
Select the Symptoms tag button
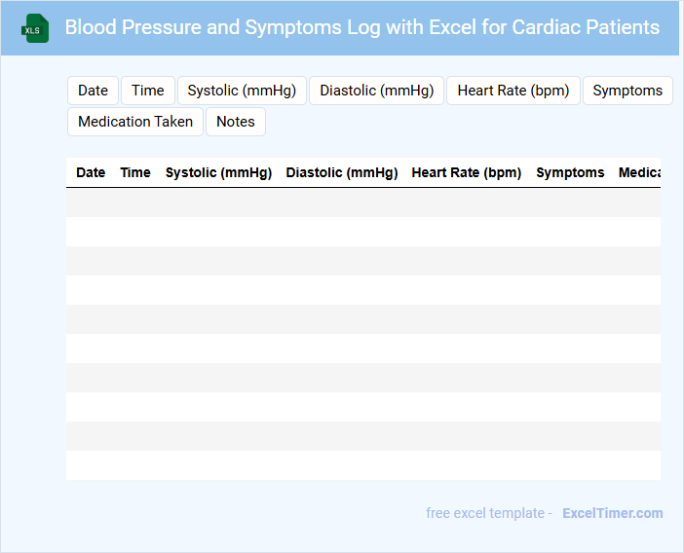click(627, 91)
